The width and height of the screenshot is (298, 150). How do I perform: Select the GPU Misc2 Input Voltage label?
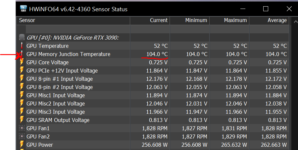(56, 104)
